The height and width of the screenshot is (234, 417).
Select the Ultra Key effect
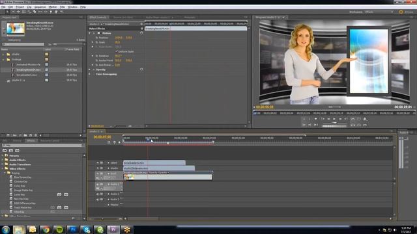click(x=19, y=212)
